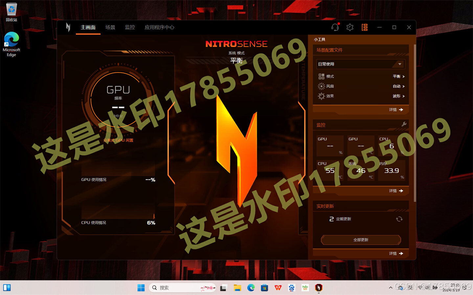Open the monitoring wrench settings icon
473x295 pixels.
[404, 124]
